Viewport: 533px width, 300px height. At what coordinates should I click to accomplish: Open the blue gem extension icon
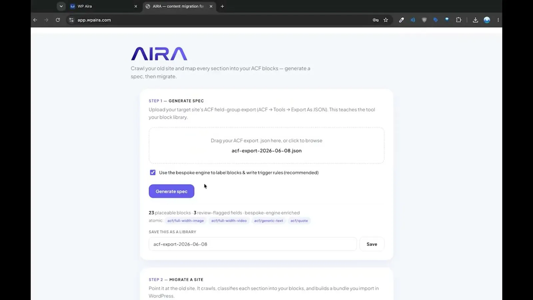tap(447, 20)
